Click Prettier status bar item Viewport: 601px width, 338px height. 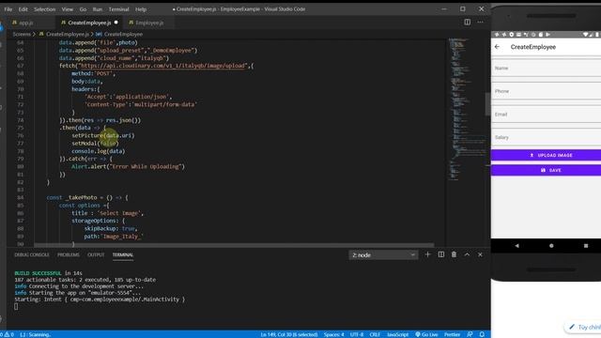tap(452, 334)
